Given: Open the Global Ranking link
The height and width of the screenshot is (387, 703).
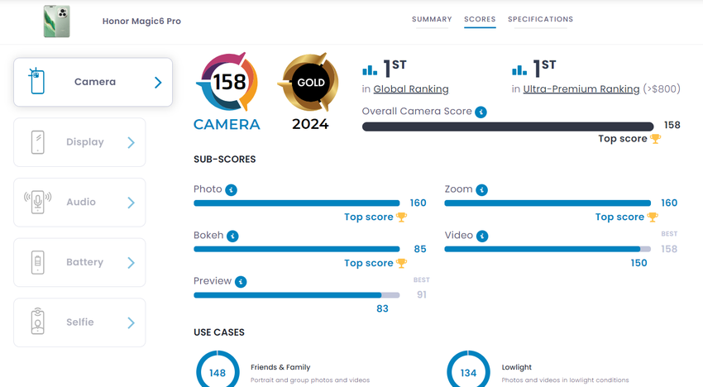Looking at the screenshot, I should pyautogui.click(x=411, y=88).
